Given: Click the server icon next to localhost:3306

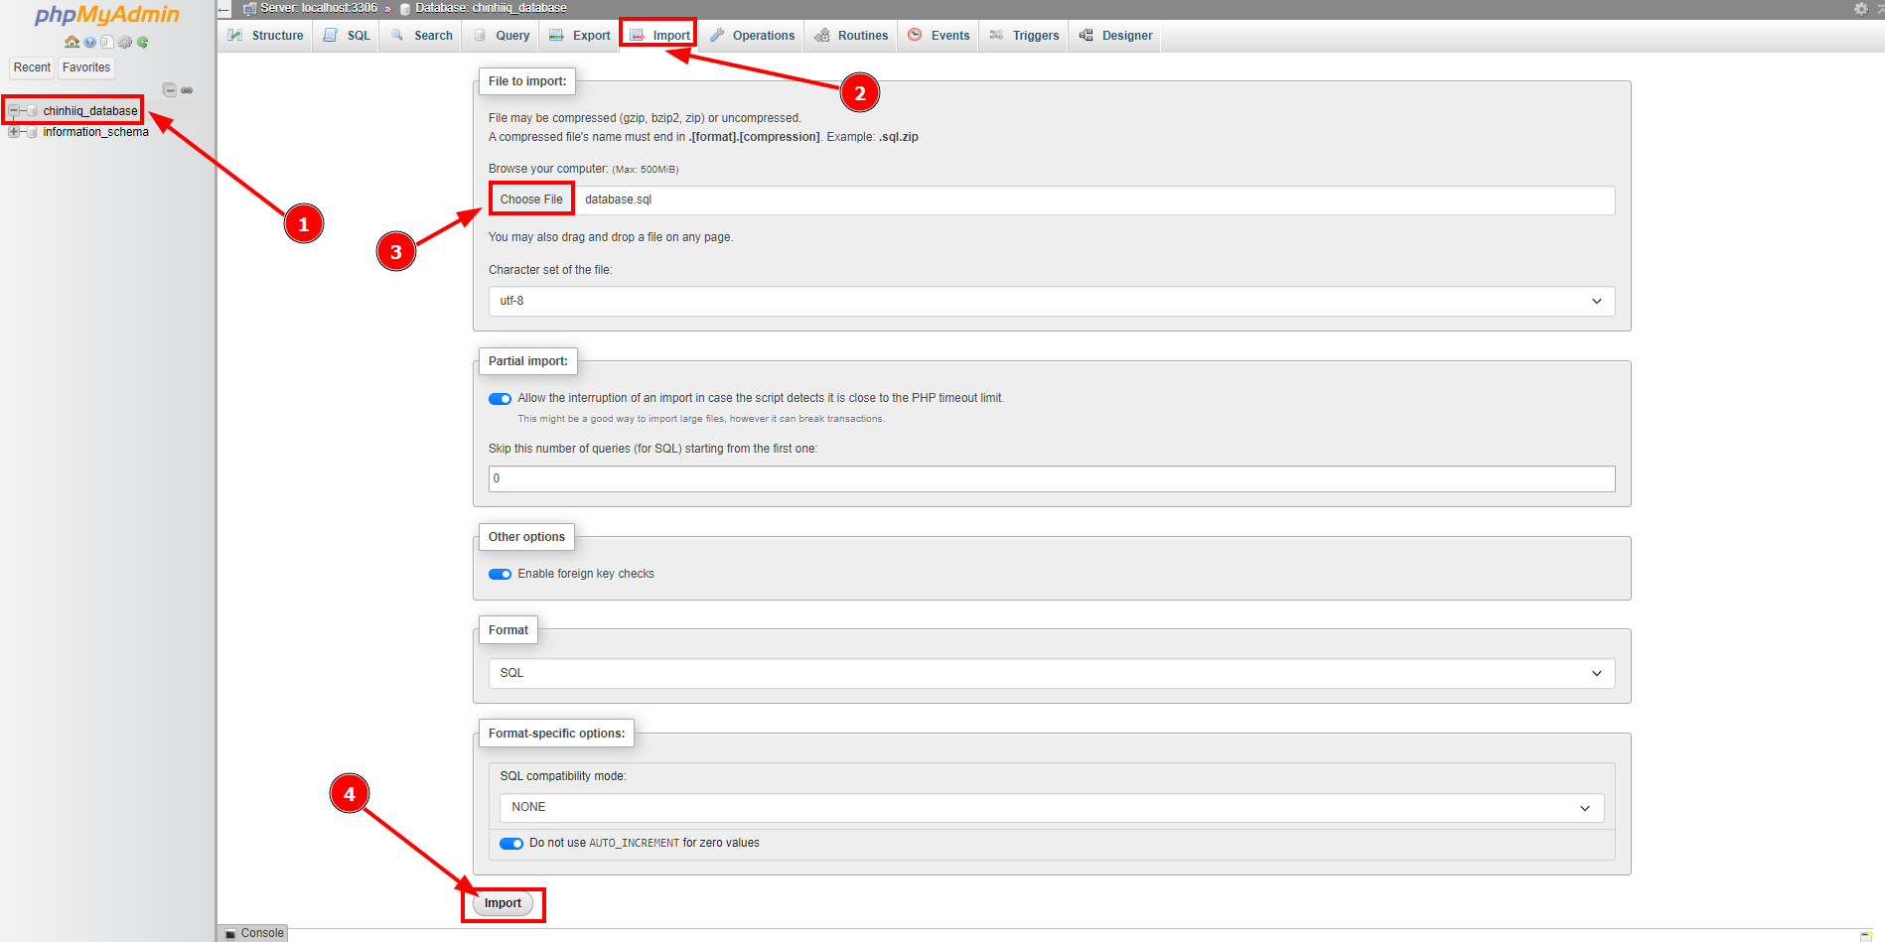Looking at the screenshot, I should coord(249,8).
